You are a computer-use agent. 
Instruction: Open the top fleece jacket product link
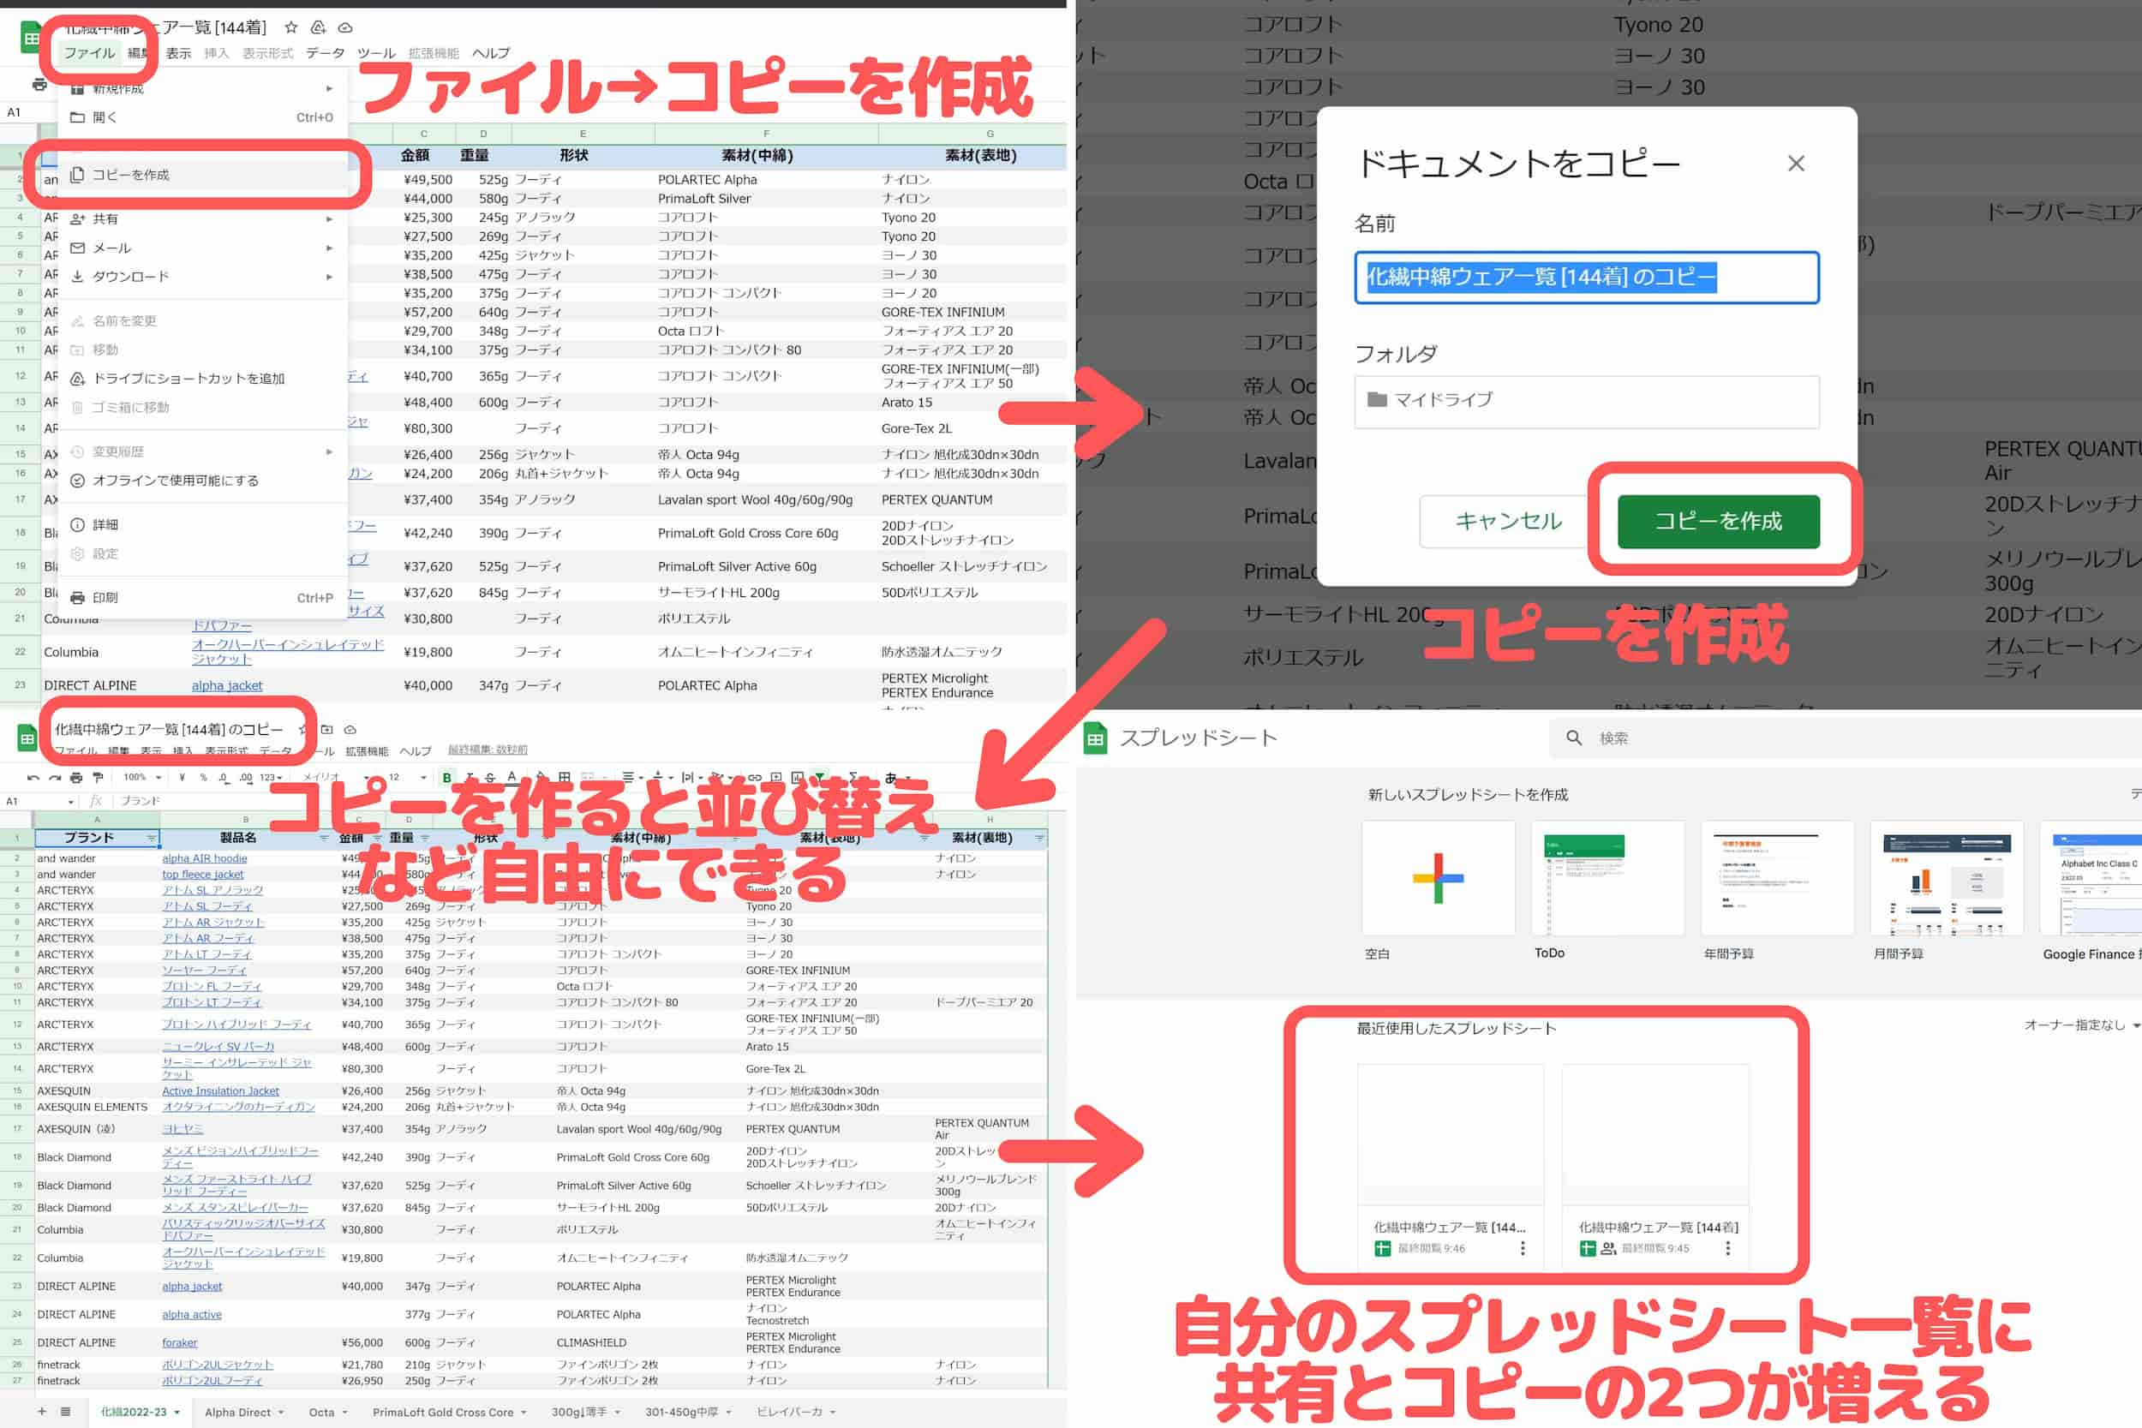pyautogui.click(x=203, y=875)
